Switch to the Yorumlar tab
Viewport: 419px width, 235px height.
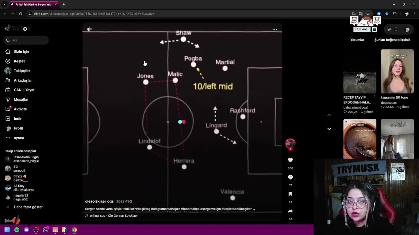pos(357,40)
